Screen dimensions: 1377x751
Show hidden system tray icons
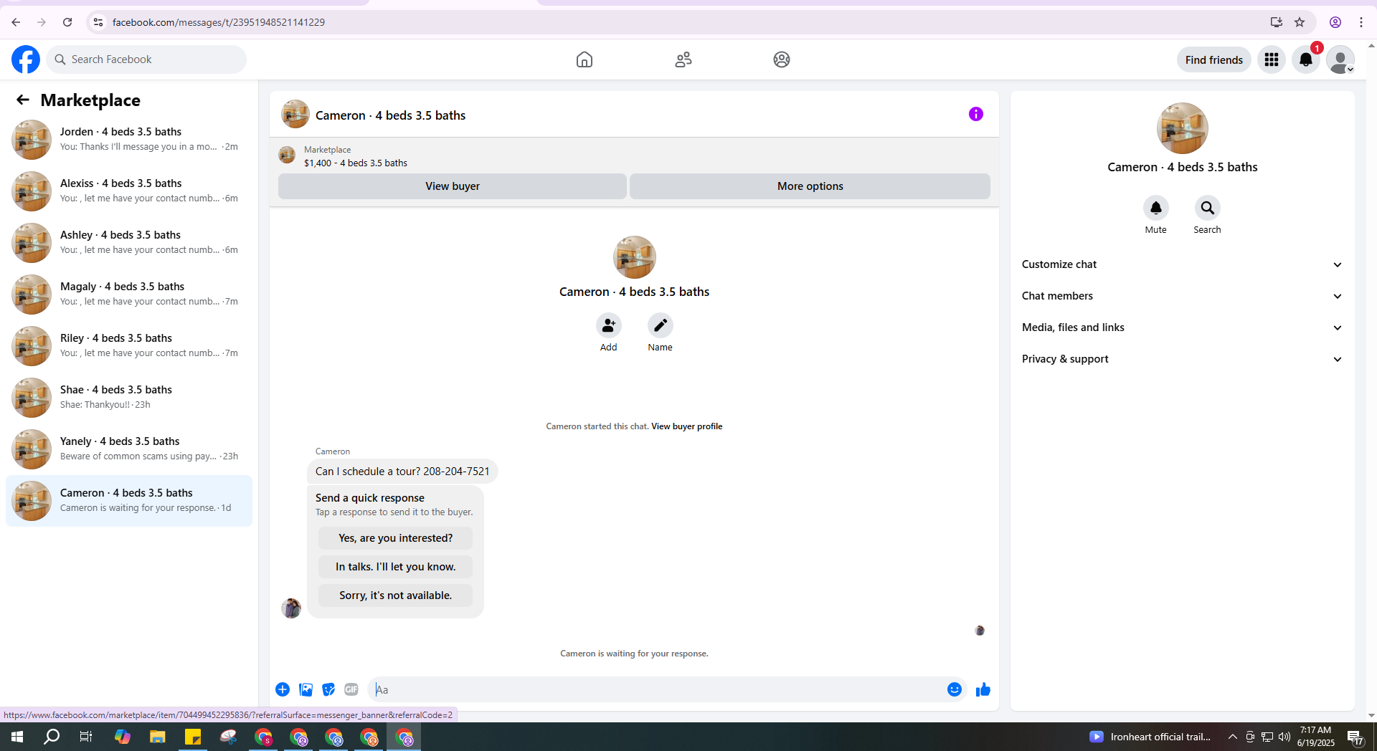pos(1232,737)
